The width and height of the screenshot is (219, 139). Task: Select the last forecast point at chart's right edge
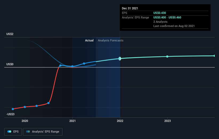tap(214, 56)
